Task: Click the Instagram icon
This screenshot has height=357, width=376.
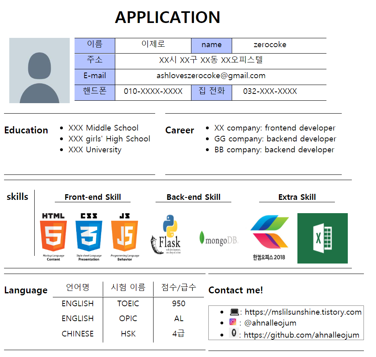Action: (233, 322)
